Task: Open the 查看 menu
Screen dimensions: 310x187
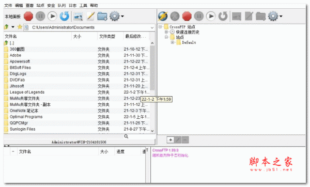Action: [x=29, y=5]
